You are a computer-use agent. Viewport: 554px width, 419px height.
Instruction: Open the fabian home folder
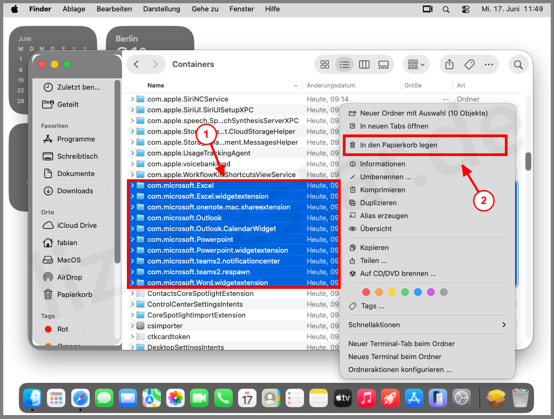pos(60,243)
